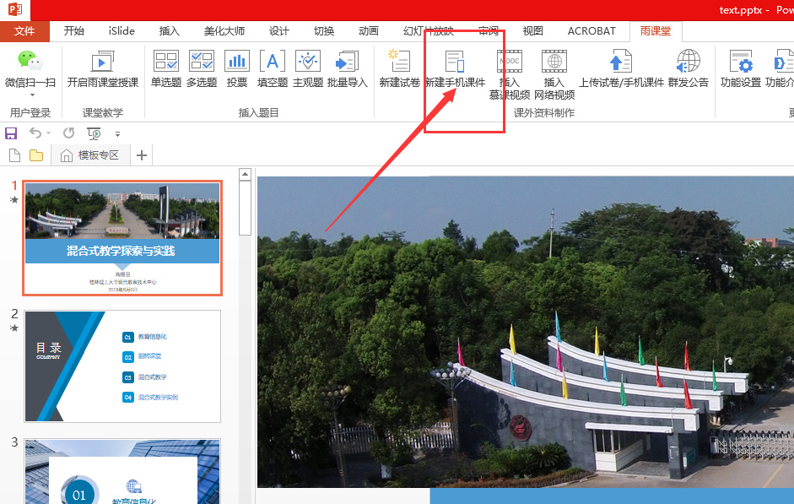This screenshot has height=504, width=794.
Task: Switch to the iSlide tab
Action: [122, 31]
